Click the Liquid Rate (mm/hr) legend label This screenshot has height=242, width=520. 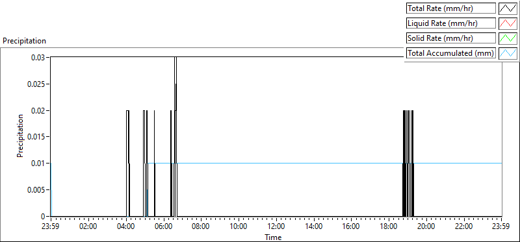450,23
